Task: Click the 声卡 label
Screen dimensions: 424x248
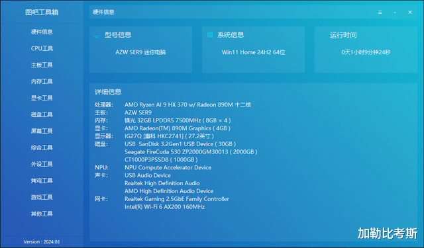Action: point(101,175)
